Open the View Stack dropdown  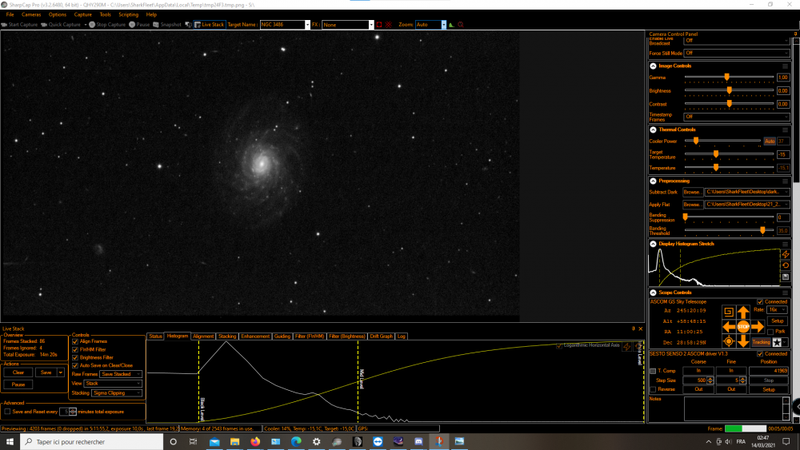coord(113,383)
